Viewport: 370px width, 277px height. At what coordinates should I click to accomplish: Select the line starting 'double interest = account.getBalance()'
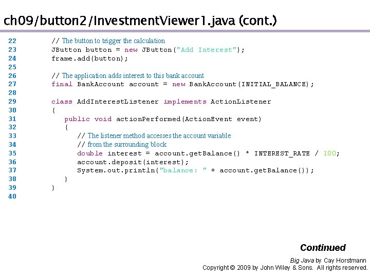point(208,153)
